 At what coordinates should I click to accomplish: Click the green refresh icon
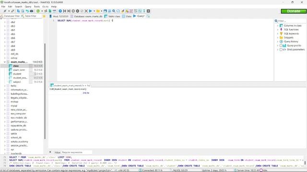pos(38,11)
